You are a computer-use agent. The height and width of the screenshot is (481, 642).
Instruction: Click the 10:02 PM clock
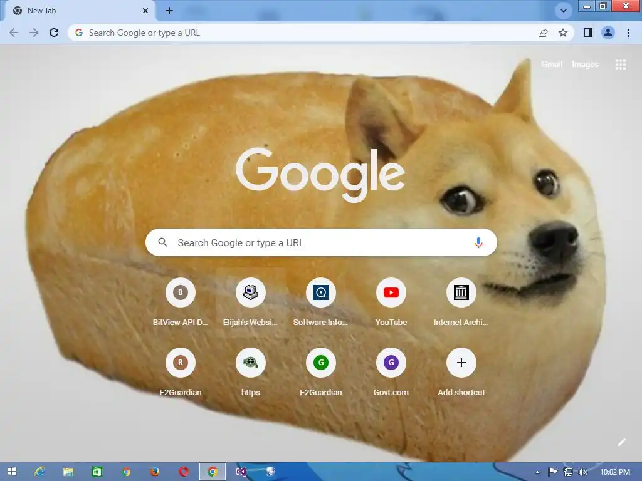[x=615, y=472]
